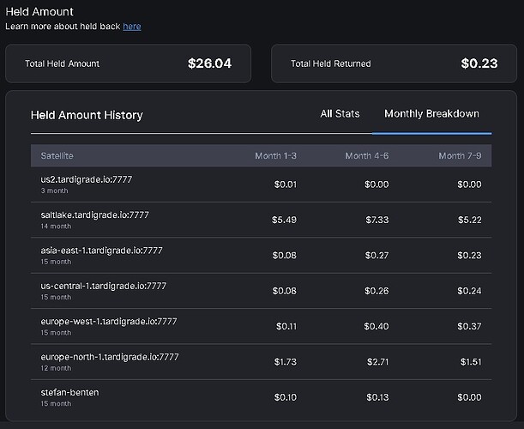
Task: Click saltlake Month 7-9 value $5.22
Action: coord(470,220)
